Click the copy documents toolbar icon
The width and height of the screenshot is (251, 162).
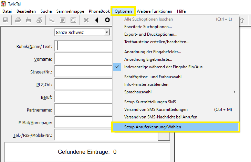52,20
